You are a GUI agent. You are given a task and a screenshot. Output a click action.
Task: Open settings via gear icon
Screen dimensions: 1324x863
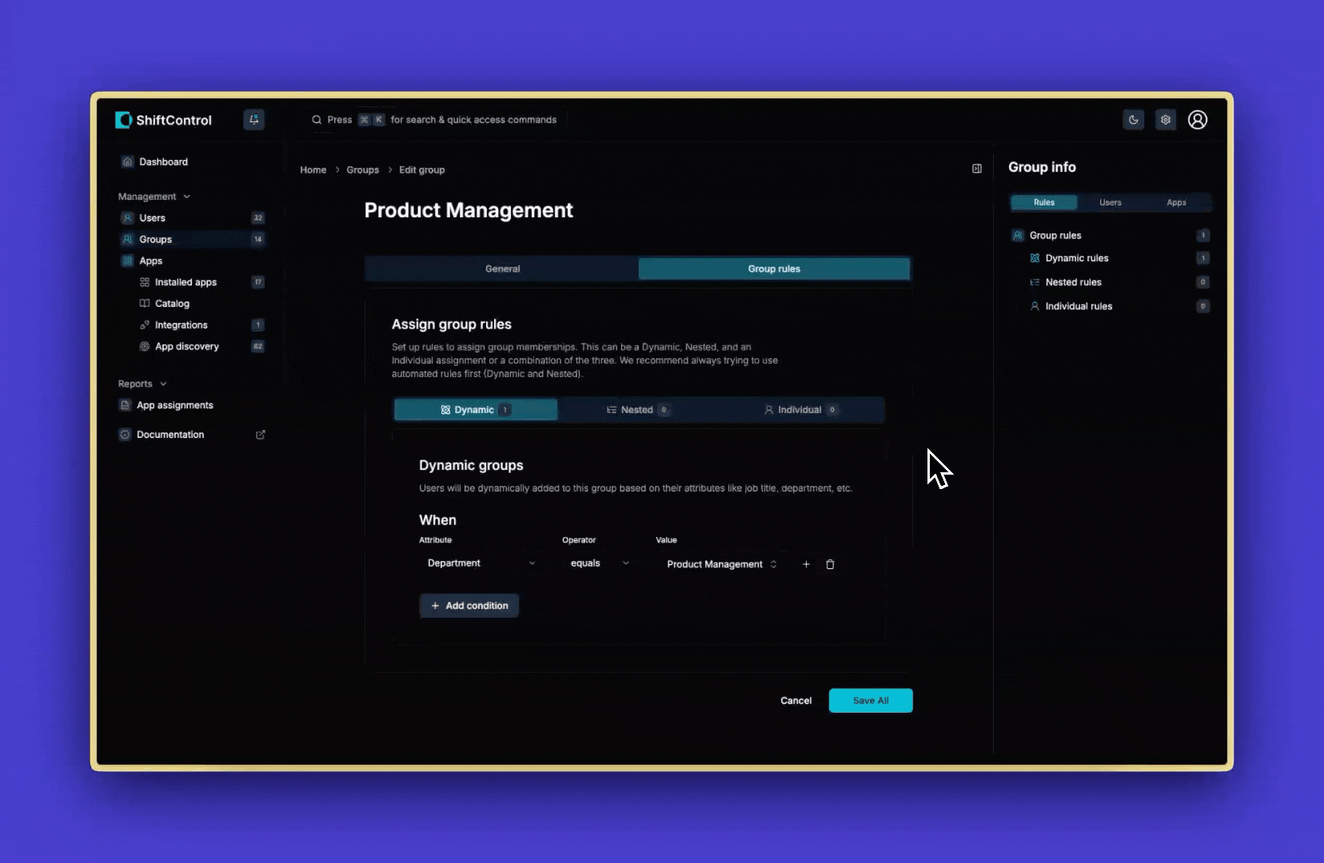click(x=1166, y=120)
